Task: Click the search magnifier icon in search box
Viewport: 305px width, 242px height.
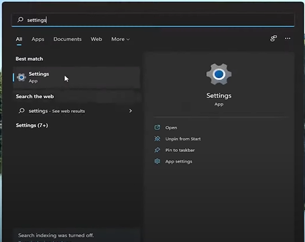Action: click(20, 19)
